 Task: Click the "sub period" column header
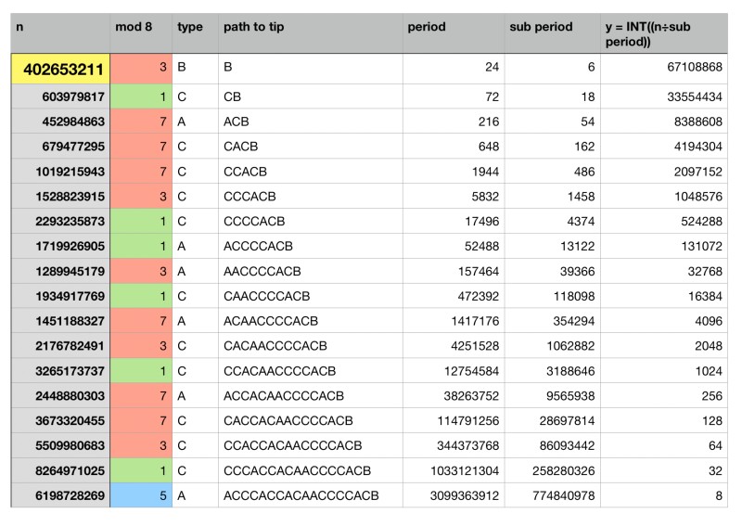point(552,33)
